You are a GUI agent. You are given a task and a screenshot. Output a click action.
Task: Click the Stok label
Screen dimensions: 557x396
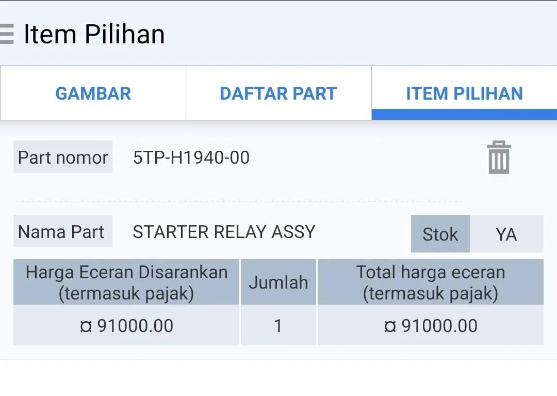click(x=440, y=234)
